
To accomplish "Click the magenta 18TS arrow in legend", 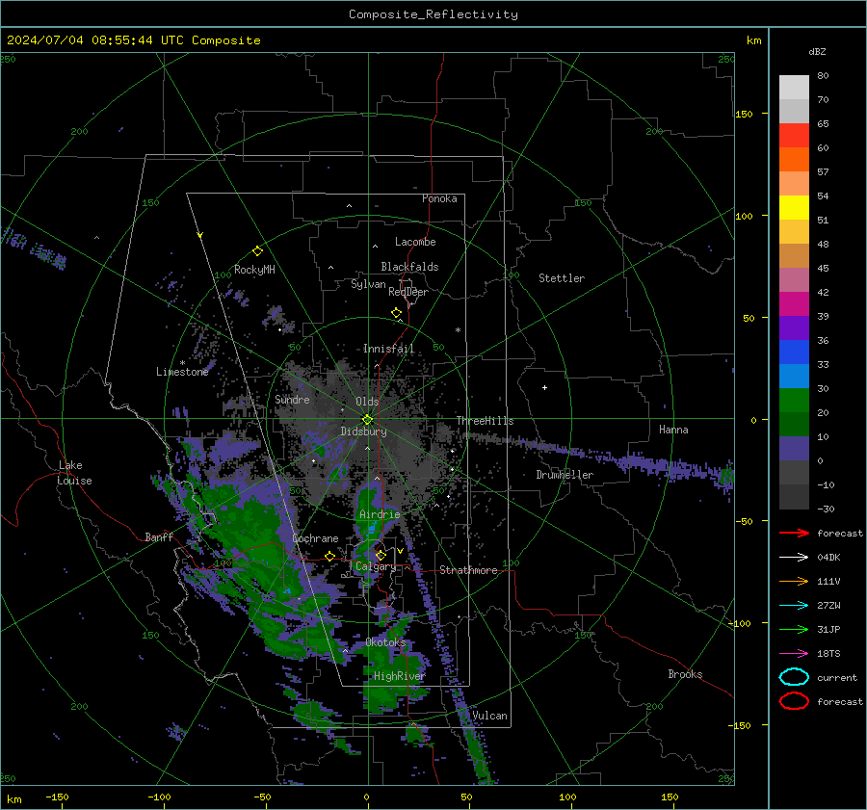I will 794,654.
